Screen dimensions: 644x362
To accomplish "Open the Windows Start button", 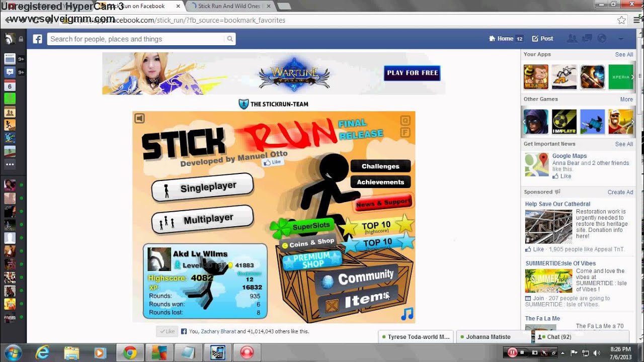I will click(13, 352).
